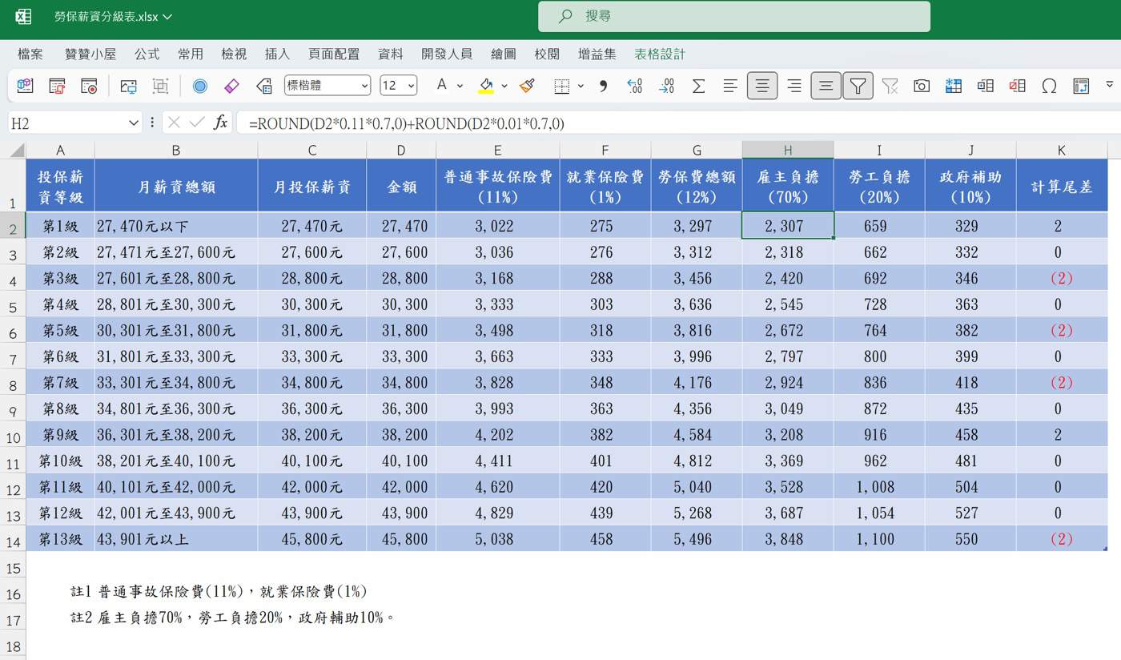Open the 頁面配置 tab
The width and height of the screenshot is (1121, 660).
[334, 54]
